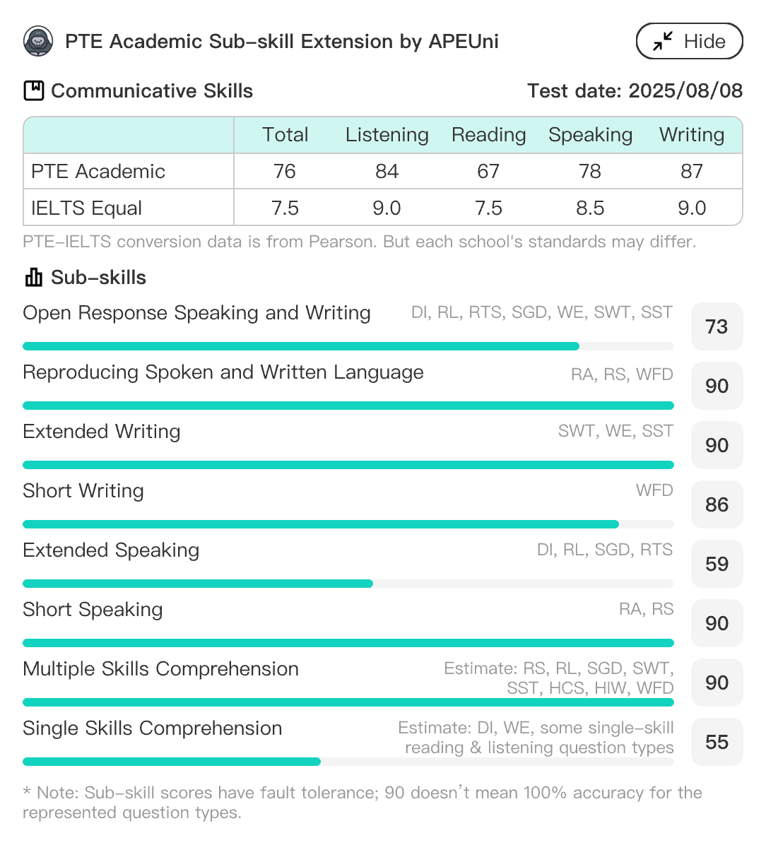
Task: Click the 73 score badge for Open Response
Action: [x=717, y=326]
